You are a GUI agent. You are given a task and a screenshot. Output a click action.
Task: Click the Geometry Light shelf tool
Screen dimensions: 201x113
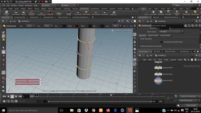pos(177,13)
